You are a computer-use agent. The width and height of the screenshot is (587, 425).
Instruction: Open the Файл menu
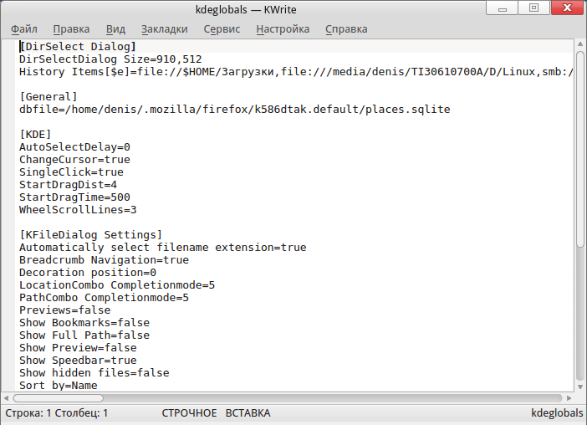coord(24,29)
